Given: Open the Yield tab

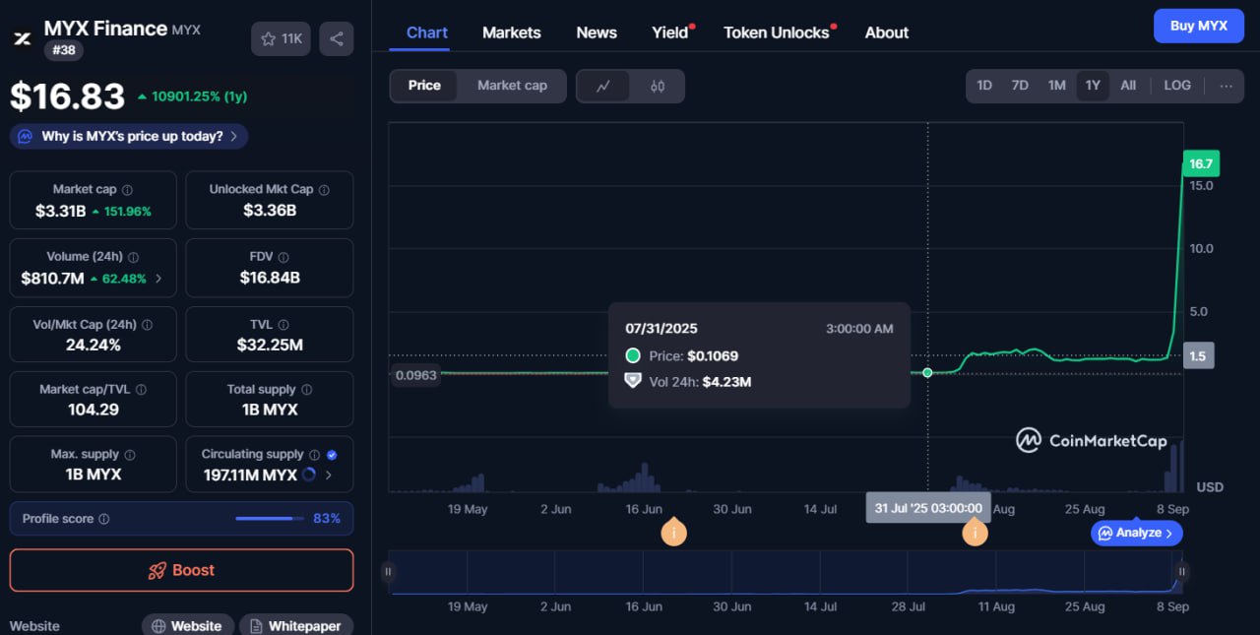Looking at the screenshot, I should pyautogui.click(x=670, y=32).
